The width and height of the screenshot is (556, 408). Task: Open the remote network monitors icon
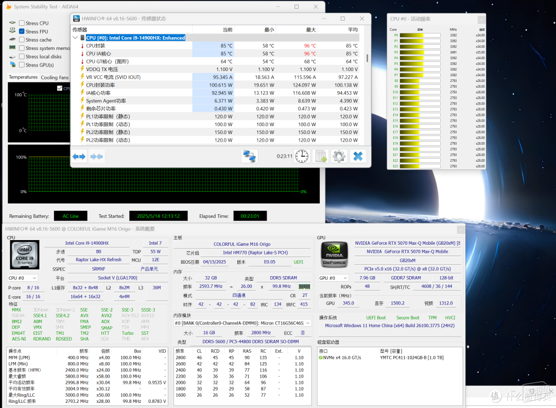[250, 156]
